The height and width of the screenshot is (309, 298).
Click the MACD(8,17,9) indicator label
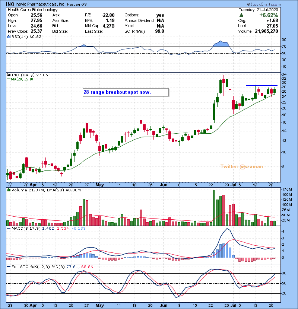pos(26,229)
